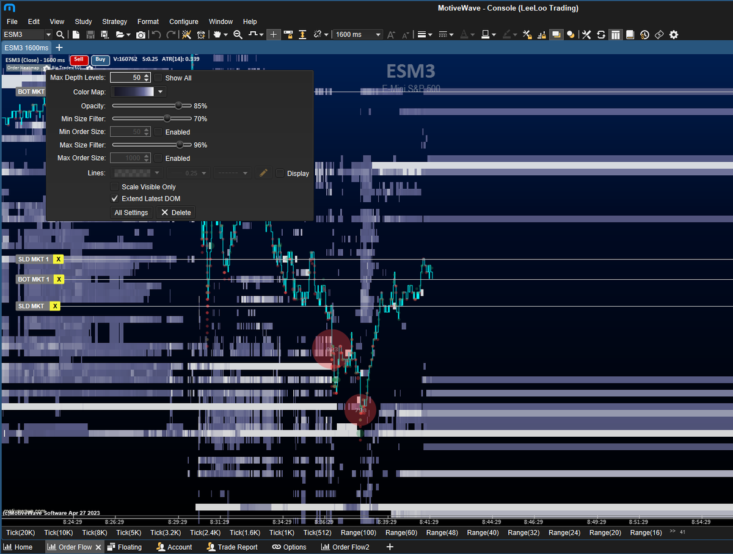Click the auto-fit vertical scale icon

[302, 35]
